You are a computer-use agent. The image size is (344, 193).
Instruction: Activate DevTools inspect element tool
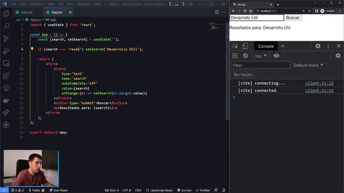point(235,46)
